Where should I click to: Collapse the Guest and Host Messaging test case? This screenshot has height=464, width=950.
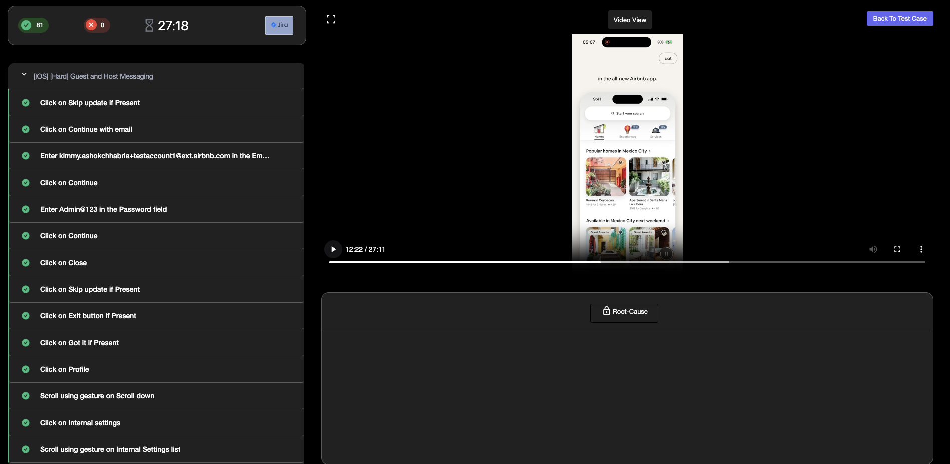(24, 74)
